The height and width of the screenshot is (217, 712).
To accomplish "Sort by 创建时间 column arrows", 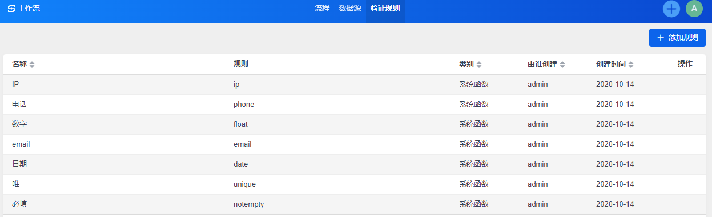I will click(x=631, y=65).
